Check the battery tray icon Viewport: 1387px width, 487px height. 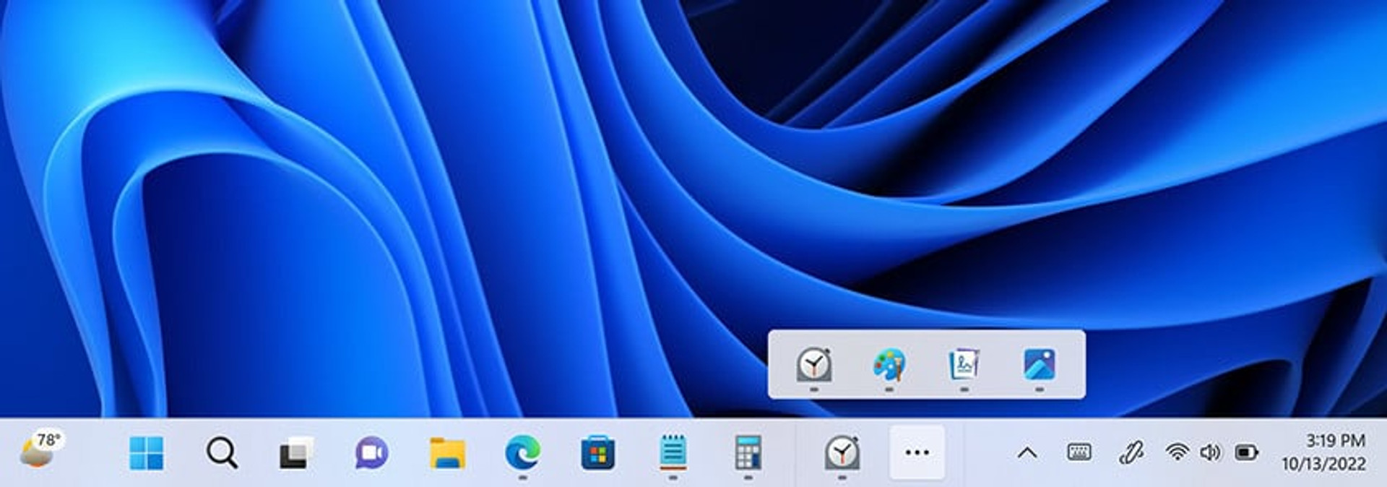(x=1247, y=453)
